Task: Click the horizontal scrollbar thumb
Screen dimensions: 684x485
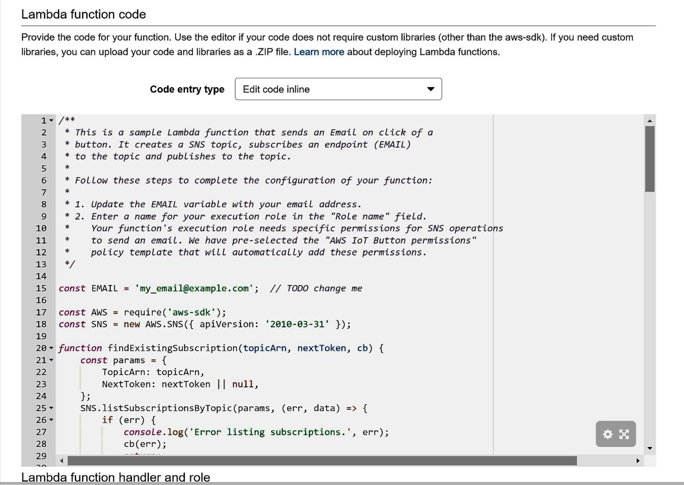Action: click(322, 461)
